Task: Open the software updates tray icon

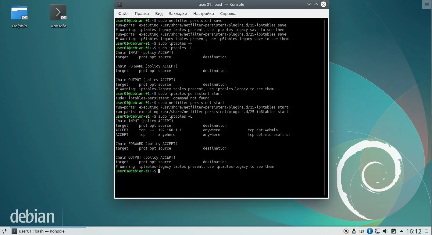Action: point(346,231)
